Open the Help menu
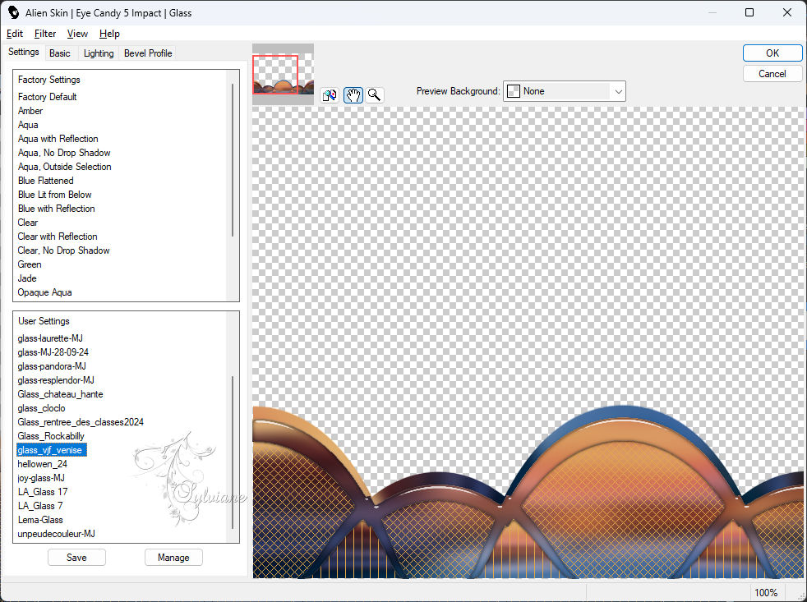Screen dimensions: 807x602 click(x=109, y=34)
